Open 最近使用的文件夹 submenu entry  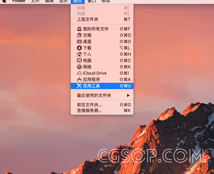coord(102,95)
